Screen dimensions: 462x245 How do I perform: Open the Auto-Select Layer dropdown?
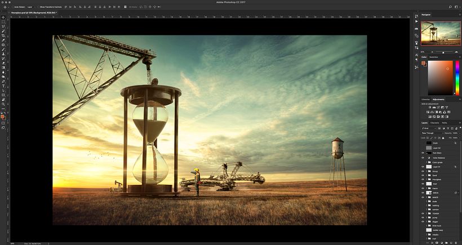coord(31,6)
